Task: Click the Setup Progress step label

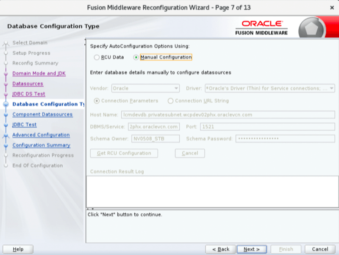Action: click(31, 53)
